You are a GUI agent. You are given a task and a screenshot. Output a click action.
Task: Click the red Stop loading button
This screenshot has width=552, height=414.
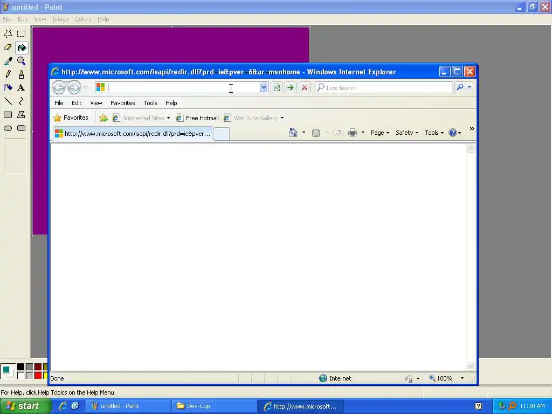[x=305, y=88]
